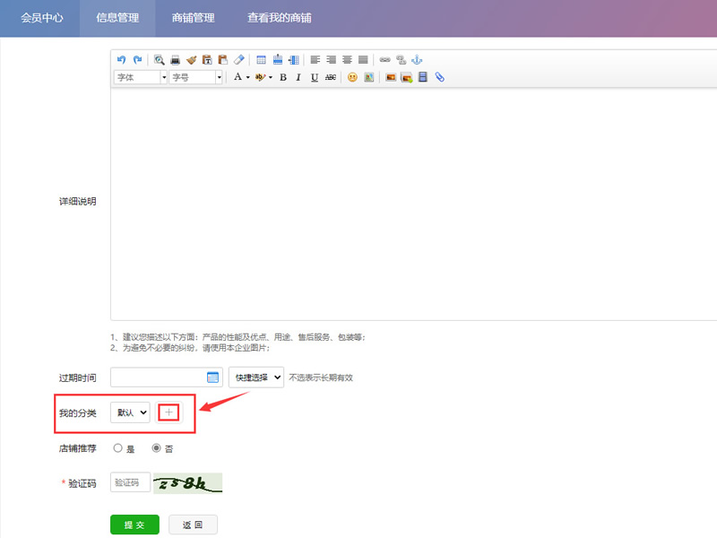Click the 验证码 input field
Image resolution: width=717 pixels, height=538 pixels.
click(130, 482)
